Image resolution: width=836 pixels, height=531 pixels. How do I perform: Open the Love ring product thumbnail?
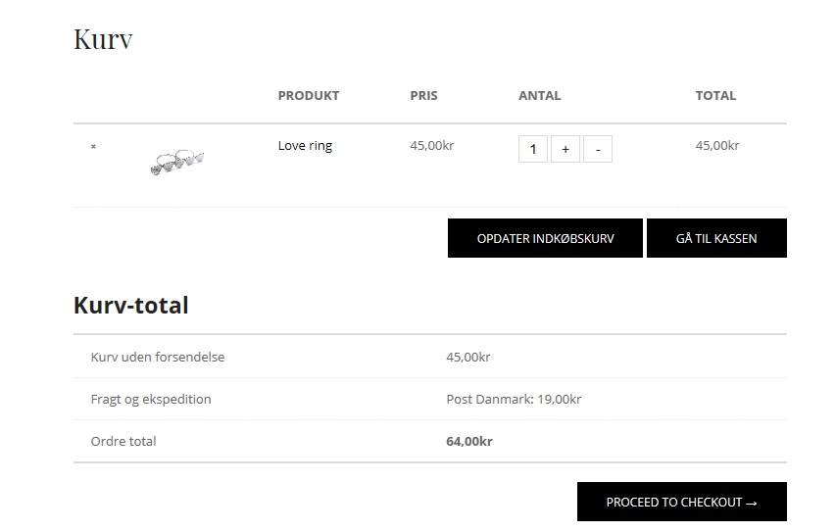(177, 163)
